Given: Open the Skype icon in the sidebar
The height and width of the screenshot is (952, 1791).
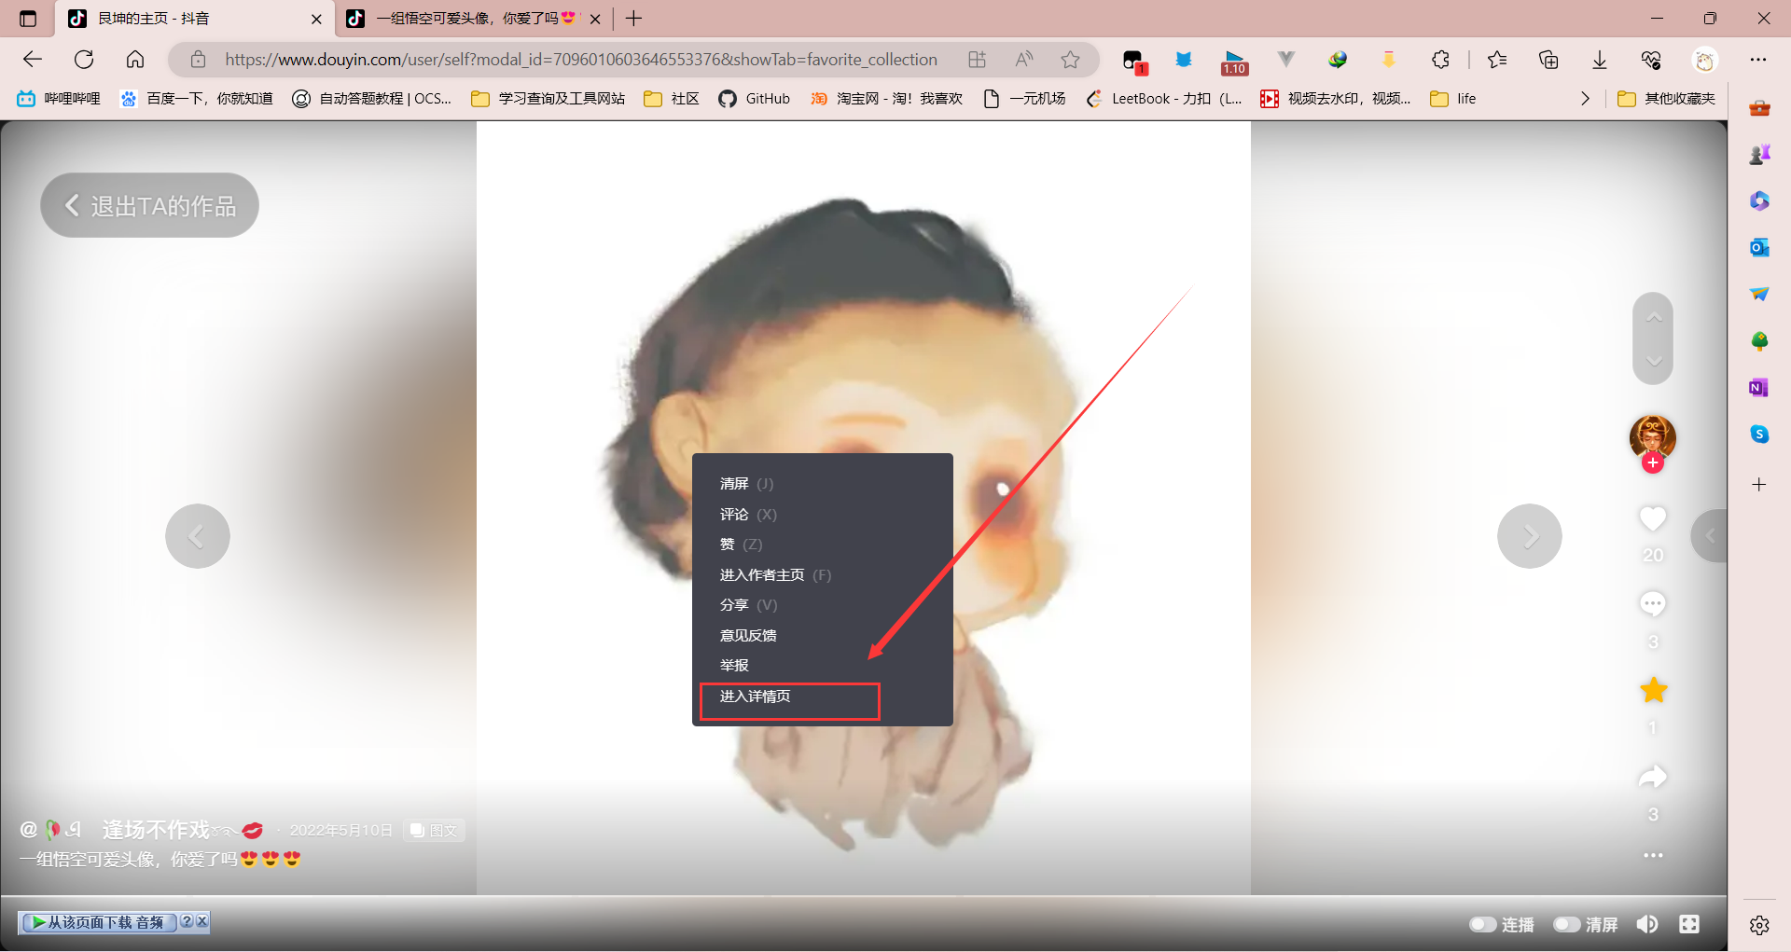Looking at the screenshot, I should pos(1759,435).
